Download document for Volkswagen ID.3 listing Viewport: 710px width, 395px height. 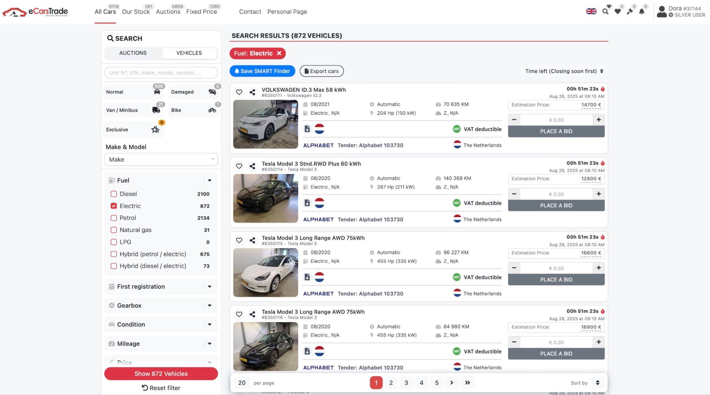pyautogui.click(x=307, y=129)
